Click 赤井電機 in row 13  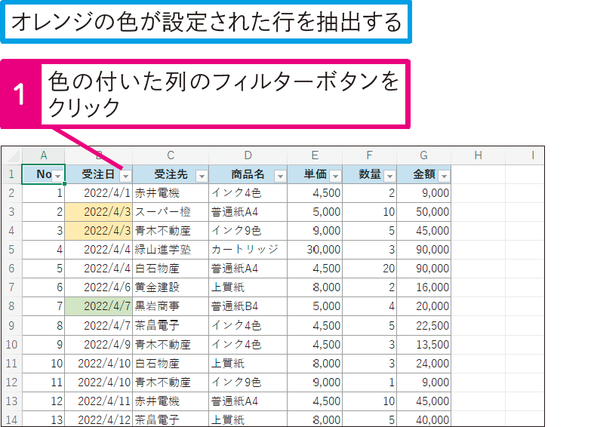click(x=171, y=401)
